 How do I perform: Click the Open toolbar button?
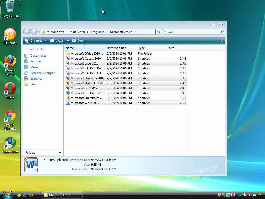79,41
